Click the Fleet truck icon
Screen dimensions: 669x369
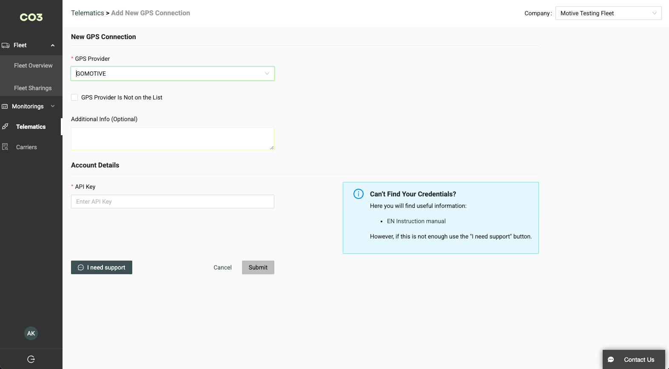[x=6, y=45]
